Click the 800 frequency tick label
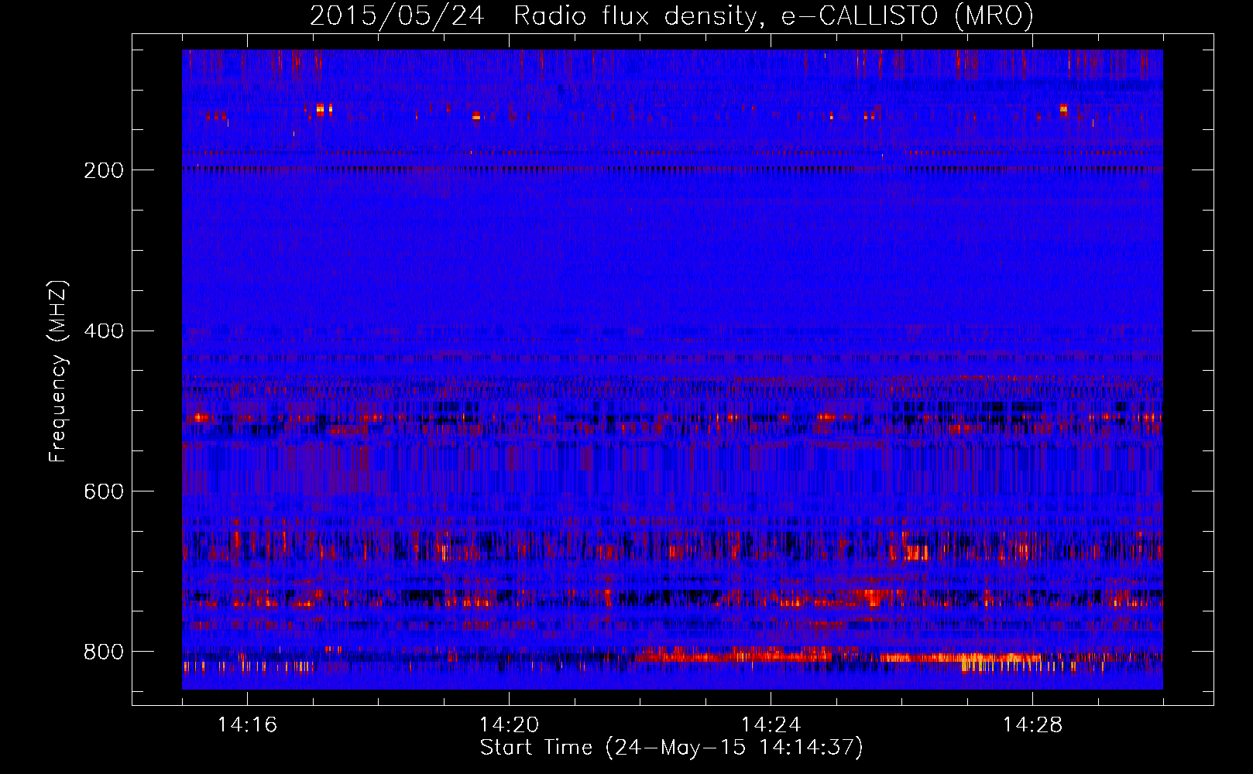 (104, 652)
